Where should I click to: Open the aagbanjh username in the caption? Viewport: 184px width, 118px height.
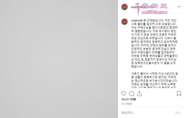137,20
